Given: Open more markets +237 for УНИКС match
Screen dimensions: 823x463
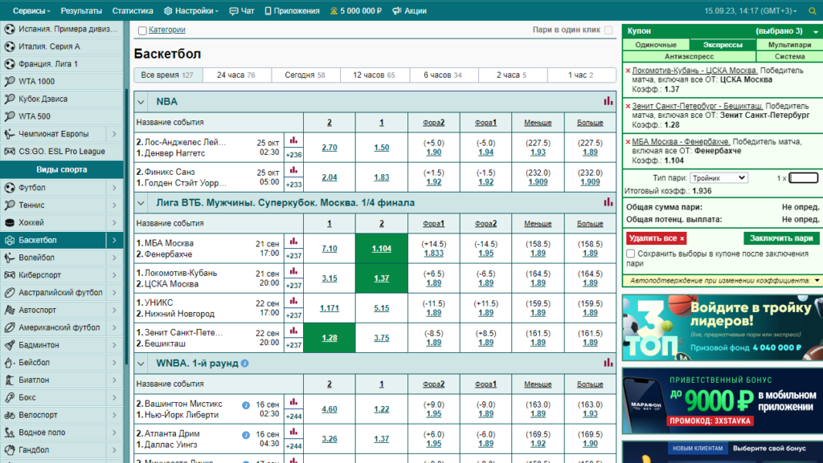Looking at the screenshot, I should (x=293, y=315).
